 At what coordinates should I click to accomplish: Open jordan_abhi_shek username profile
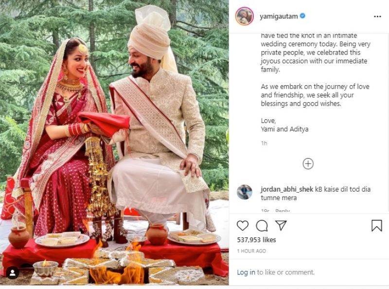286,189
